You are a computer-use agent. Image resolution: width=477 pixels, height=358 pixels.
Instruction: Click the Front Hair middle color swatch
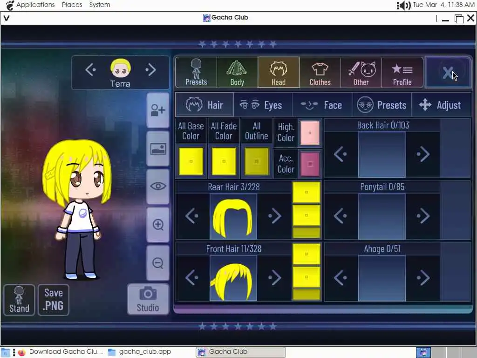tap(307, 277)
